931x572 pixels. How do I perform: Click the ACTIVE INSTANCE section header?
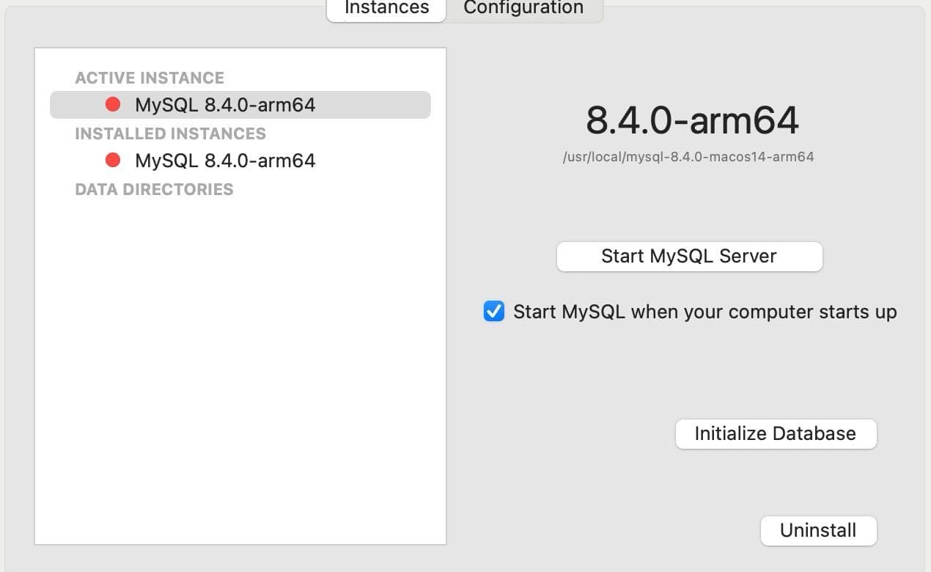pyautogui.click(x=150, y=78)
